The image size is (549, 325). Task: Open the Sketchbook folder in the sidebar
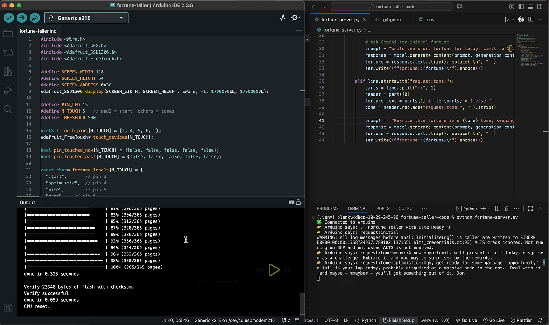pos(8,34)
